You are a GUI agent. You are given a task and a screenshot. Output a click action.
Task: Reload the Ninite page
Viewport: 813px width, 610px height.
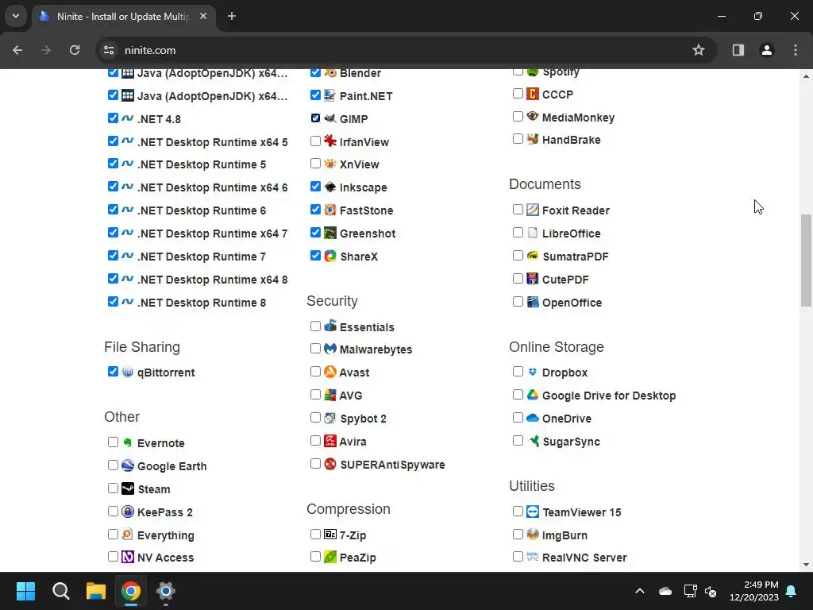pyautogui.click(x=75, y=50)
